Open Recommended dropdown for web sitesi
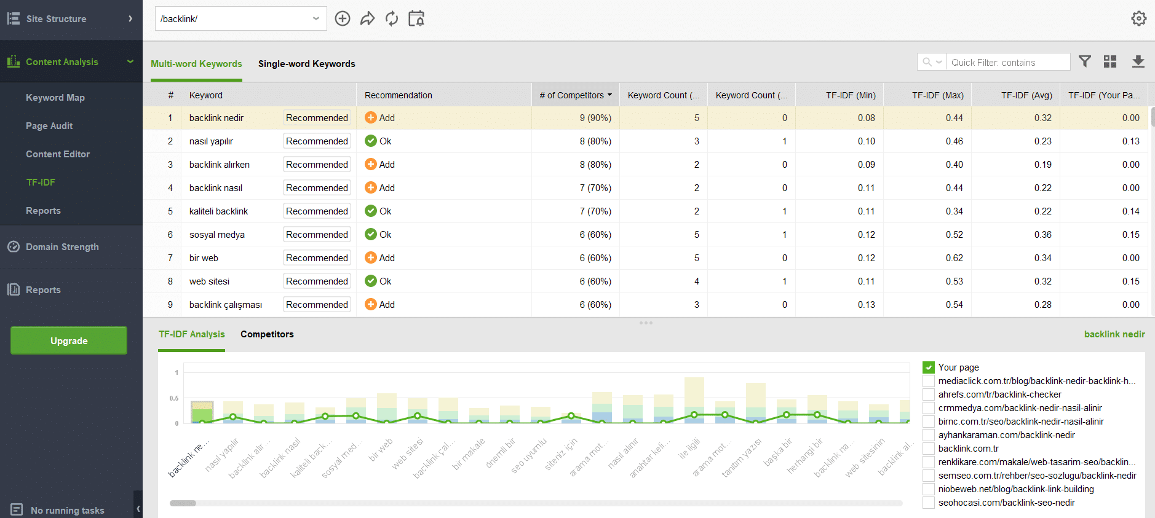Screen dimensions: 1155x518 pyautogui.click(x=317, y=281)
